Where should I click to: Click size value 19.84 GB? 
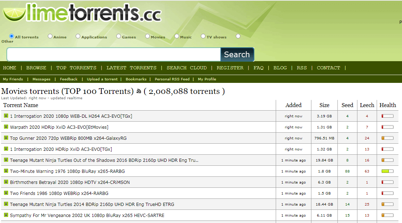click(x=324, y=160)
